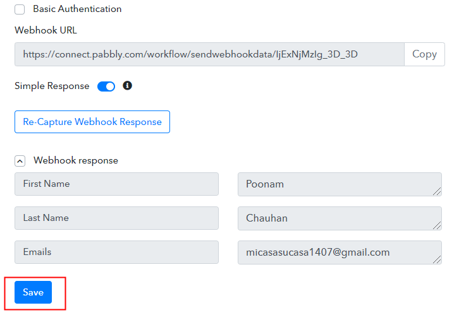459x315 pixels.
Task: Click inside the Webhook URL field
Action: click(209, 54)
